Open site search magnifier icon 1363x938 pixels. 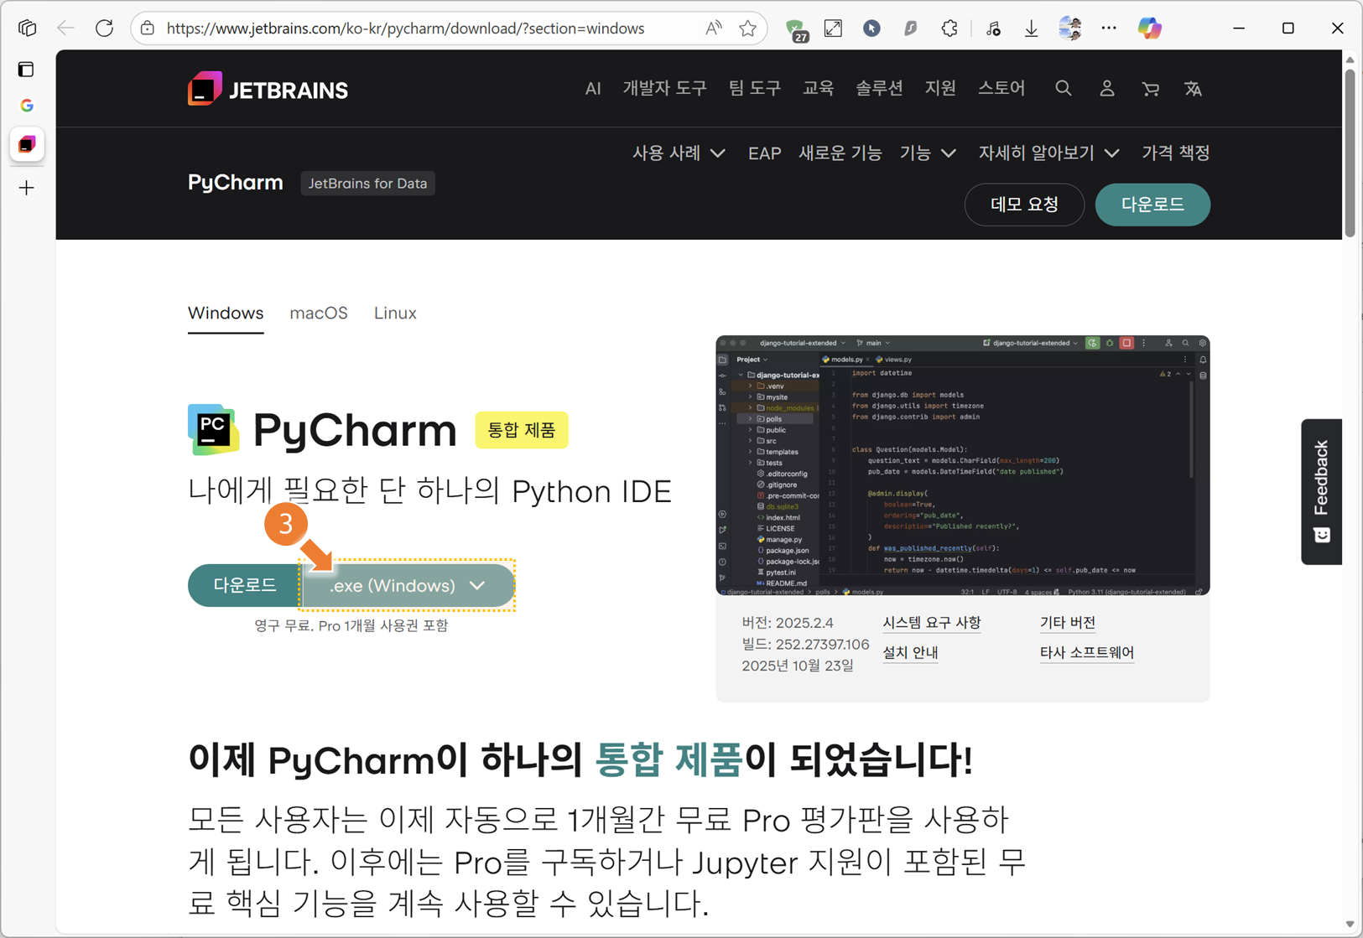1063,88
